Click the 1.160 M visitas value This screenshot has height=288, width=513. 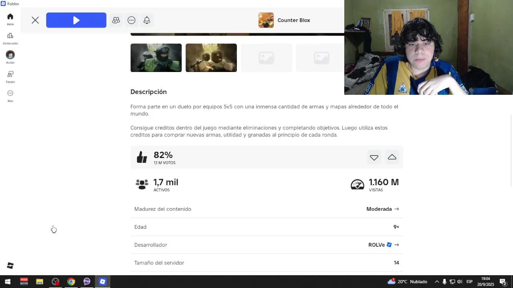(x=384, y=182)
